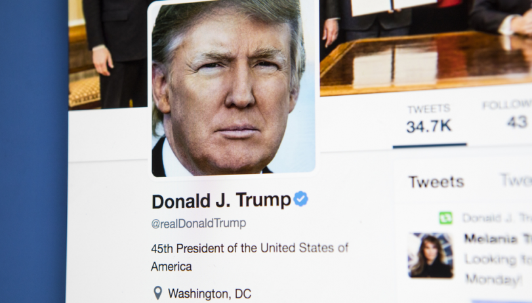The image size is (532, 303).
Task: Open Melania Trump's avatar thumbnail
Action: pos(430,256)
